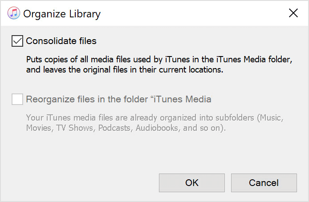309x202 pixels.
Task: Cancel the Organize Library dialog
Action: pyautogui.click(x=264, y=183)
